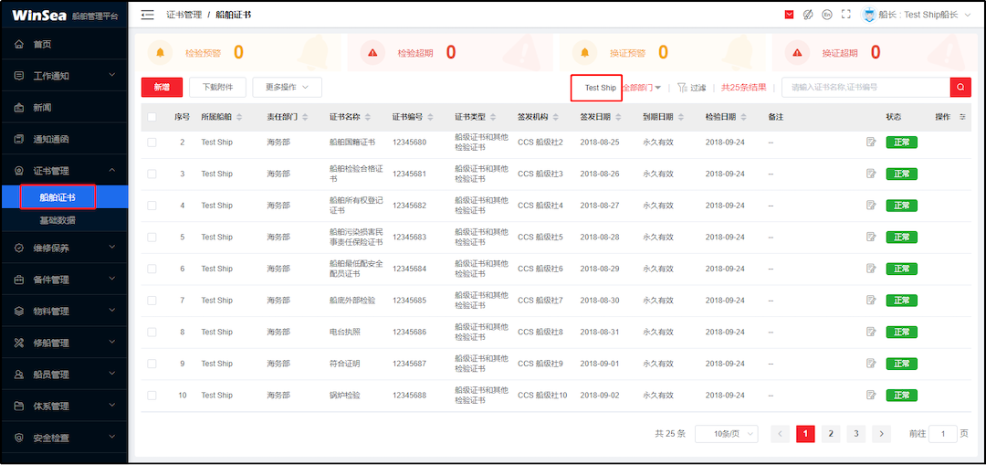Image resolution: width=986 pixels, height=465 pixels.
Task: Click 正常 status tag for certificate 12345680
Action: [902, 143]
